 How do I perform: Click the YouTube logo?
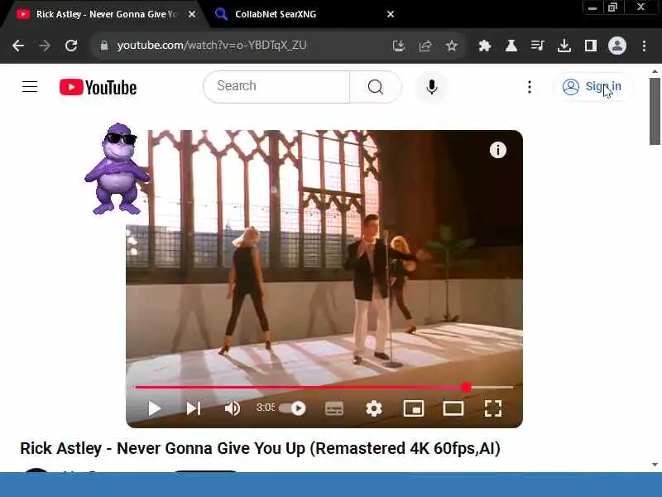[x=98, y=87]
